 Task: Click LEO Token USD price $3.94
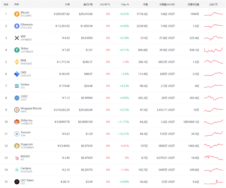(89, 182)
